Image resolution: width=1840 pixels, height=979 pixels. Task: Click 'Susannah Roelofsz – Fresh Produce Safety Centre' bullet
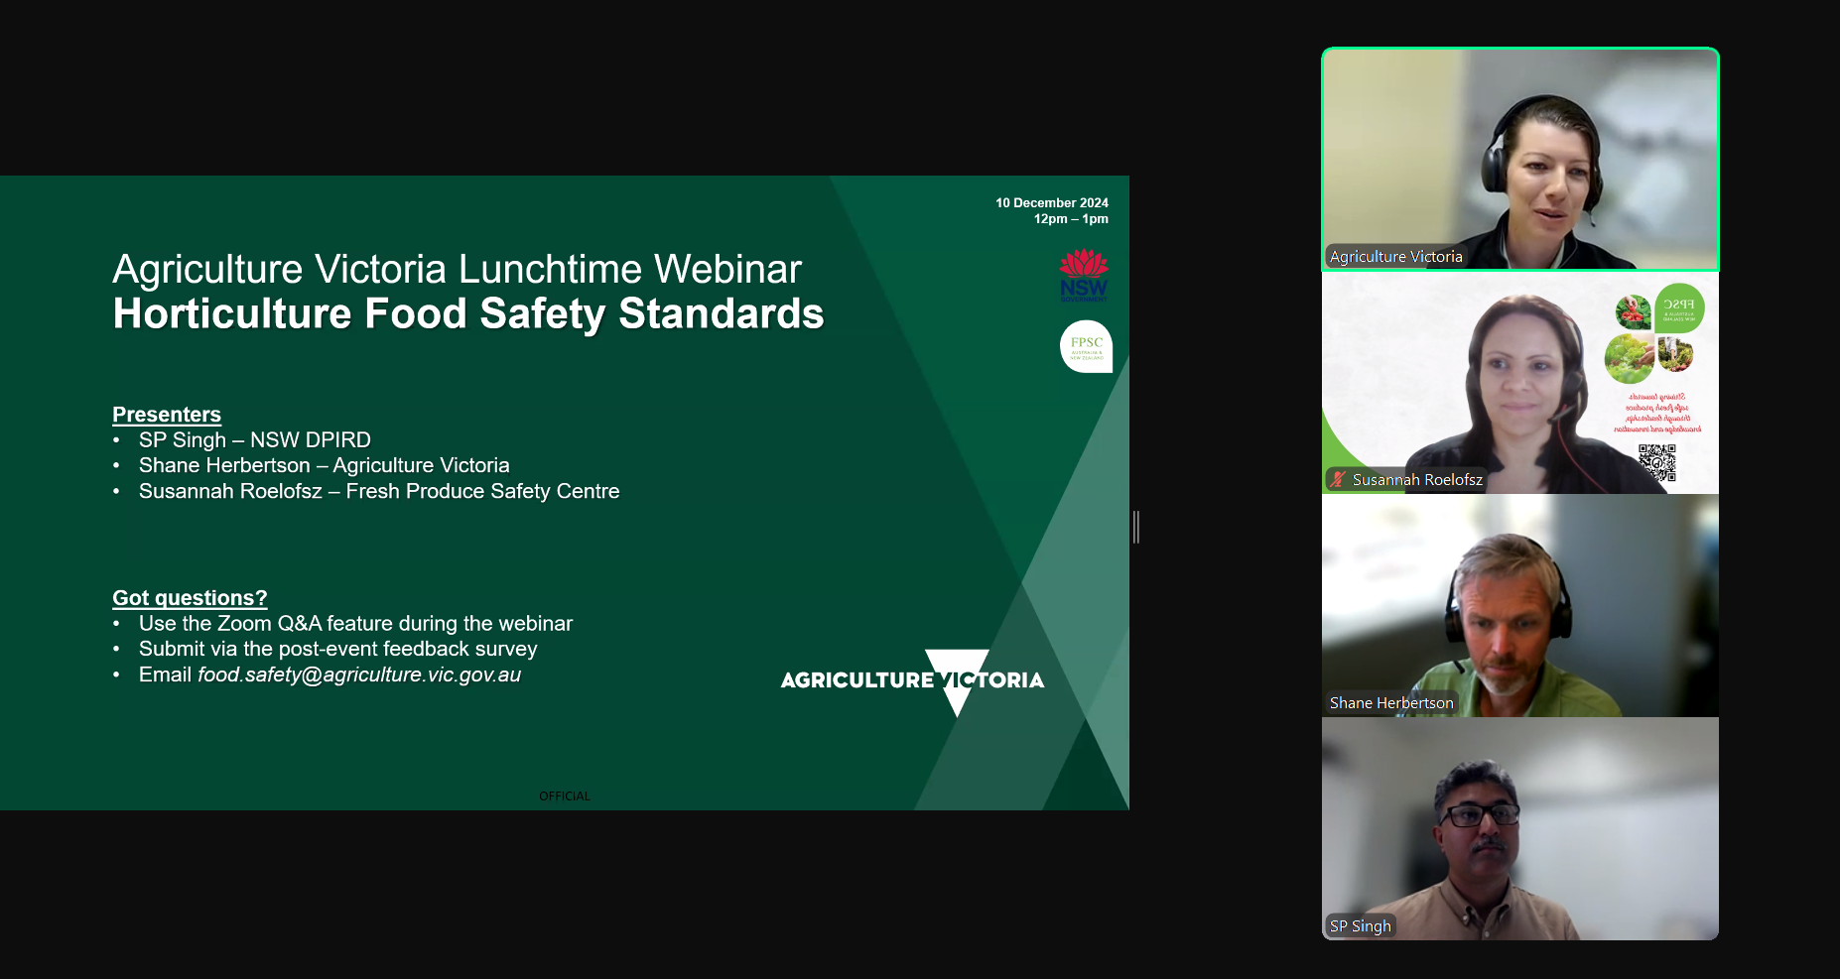(379, 492)
